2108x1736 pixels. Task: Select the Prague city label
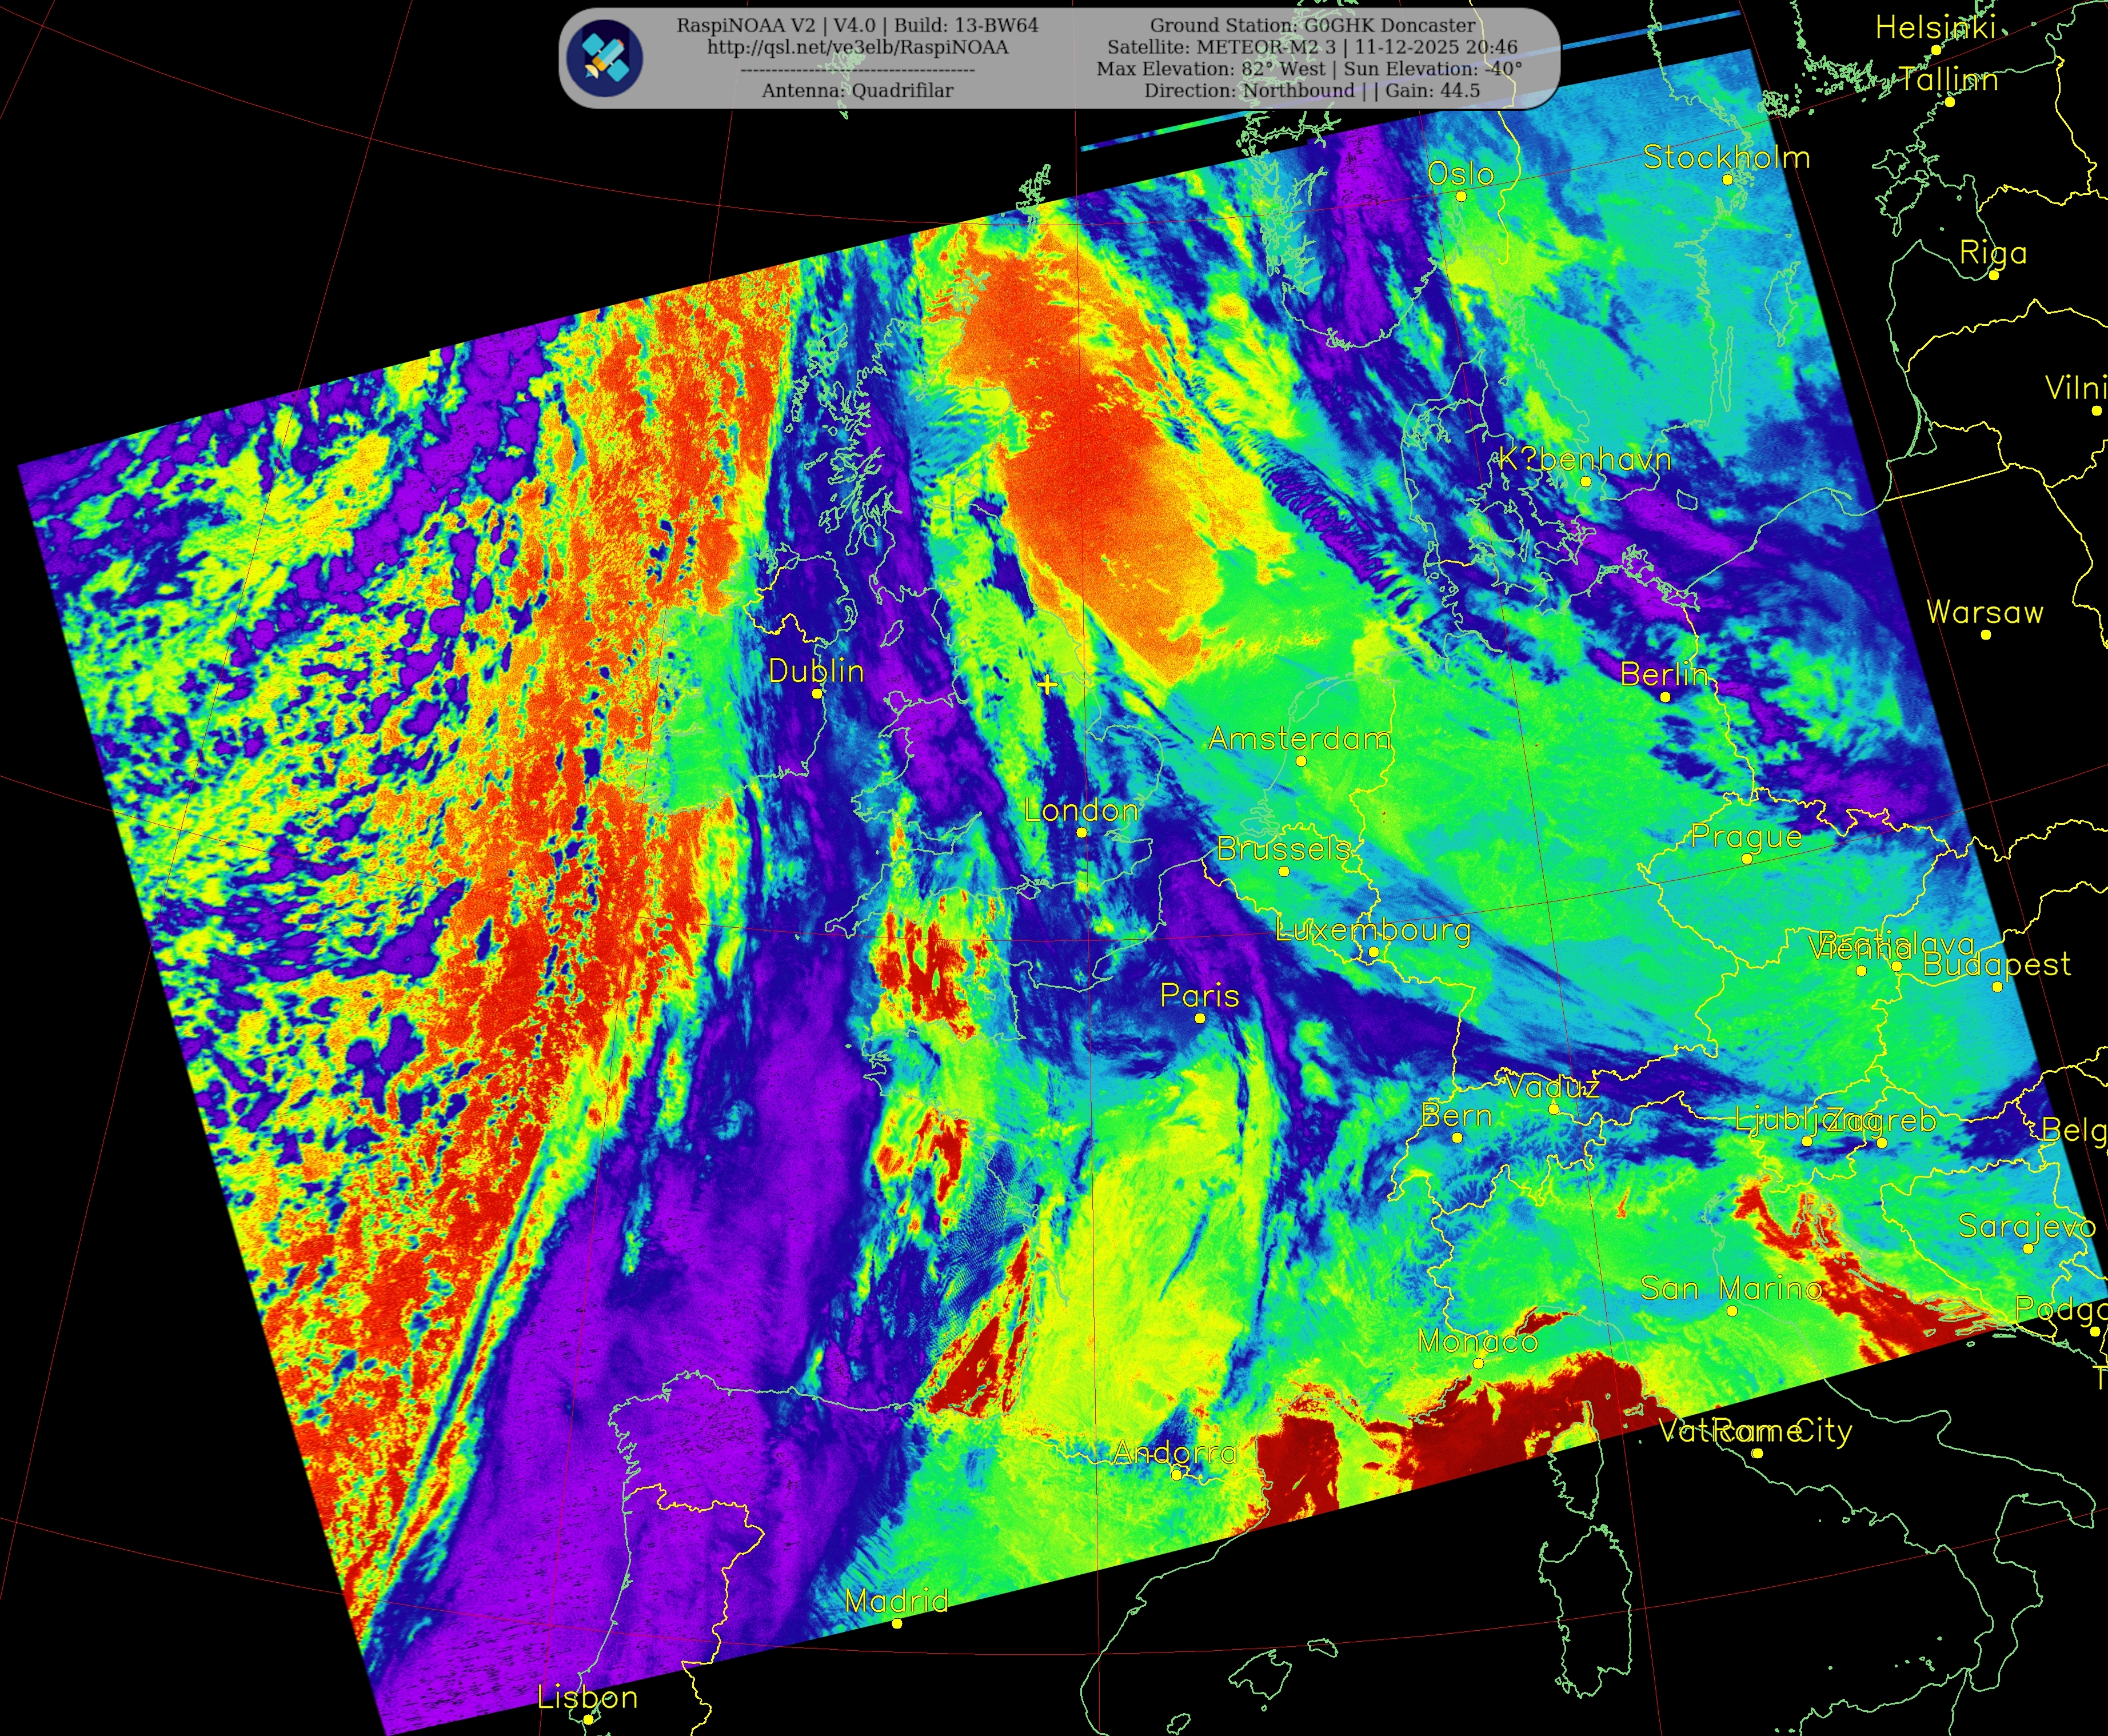pos(1746,836)
